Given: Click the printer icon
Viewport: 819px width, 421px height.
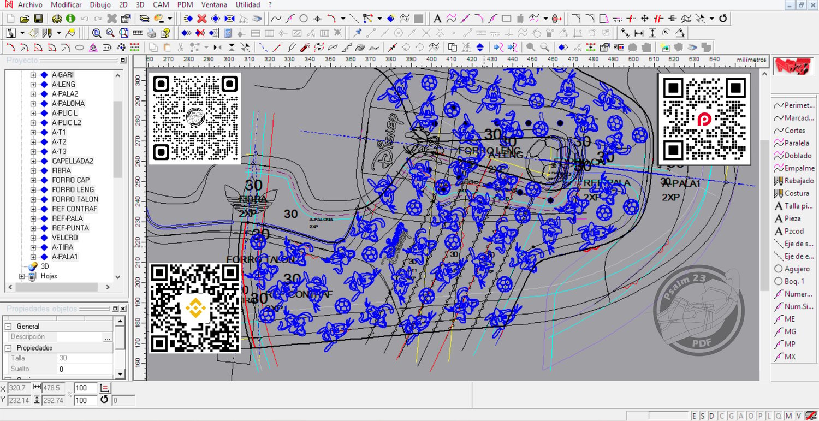Looking at the screenshot, I should 152,33.
